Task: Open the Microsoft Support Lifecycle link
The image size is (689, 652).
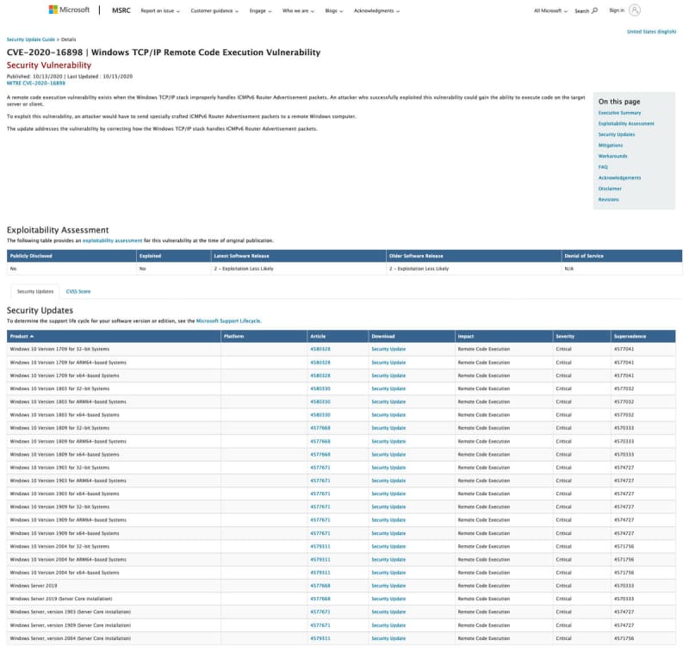Action: point(228,320)
